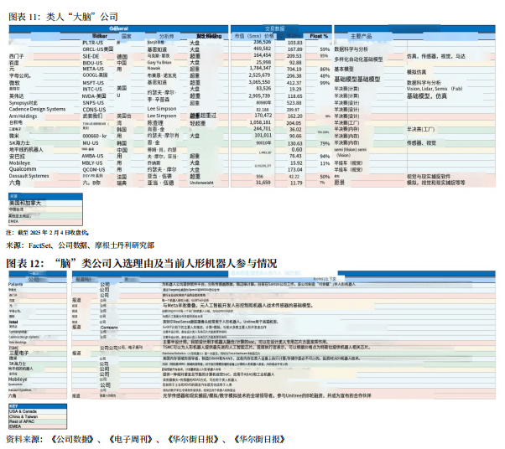Image resolution: width=505 pixels, height=449 pixels.
Task: Select the 图表 11 title
Action: (63, 17)
